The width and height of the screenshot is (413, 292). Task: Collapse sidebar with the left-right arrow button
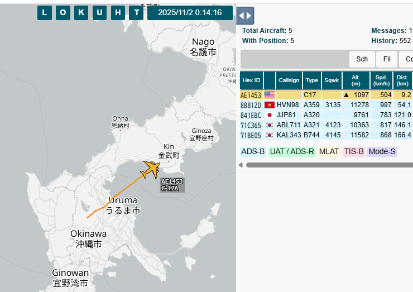[246, 15]
